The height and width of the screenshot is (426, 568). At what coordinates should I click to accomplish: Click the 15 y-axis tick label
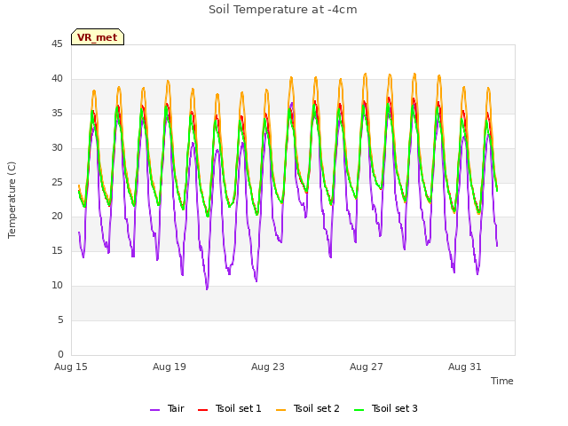[57, 250]
